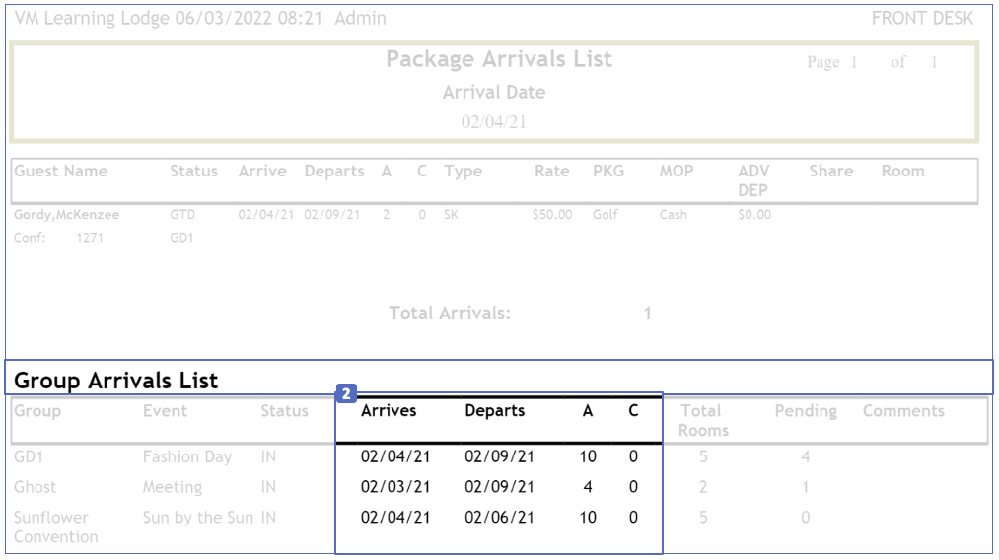Image resolution: width=999 pixels, height=560 pixels.
Task: Select Ghost arrival date 02/03/21
Action: point(395,487)
